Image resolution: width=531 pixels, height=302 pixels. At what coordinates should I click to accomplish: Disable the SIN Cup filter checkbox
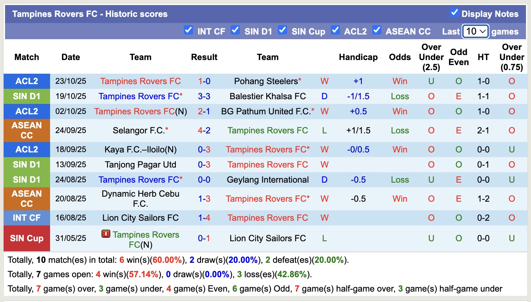click(x=282, y=30)
